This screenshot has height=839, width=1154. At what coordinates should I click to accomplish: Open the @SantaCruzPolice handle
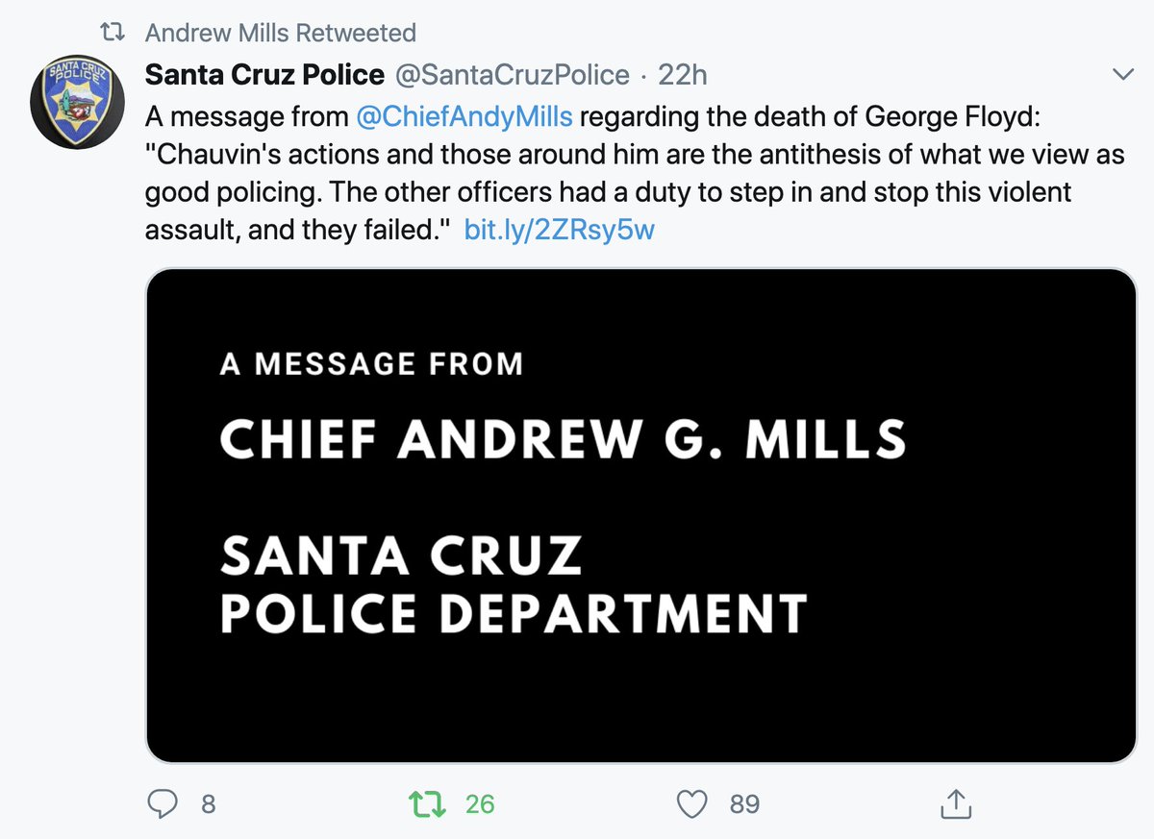(x=512, y=74)
